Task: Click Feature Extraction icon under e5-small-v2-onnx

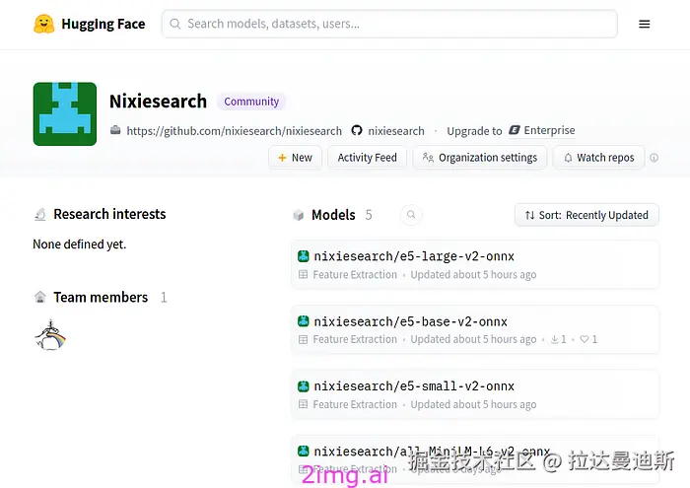Action: [x=303, y=404]
